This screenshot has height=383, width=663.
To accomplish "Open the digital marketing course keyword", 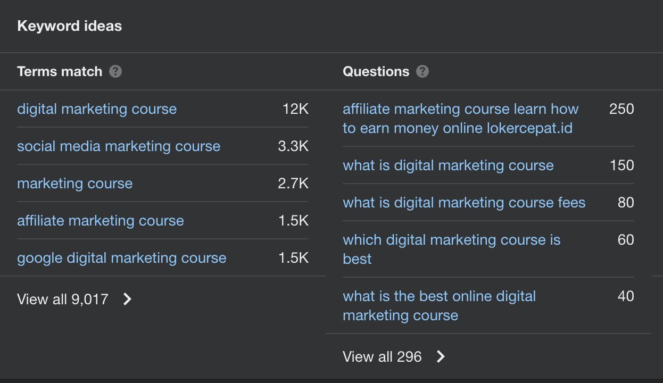I will [97, 109].
